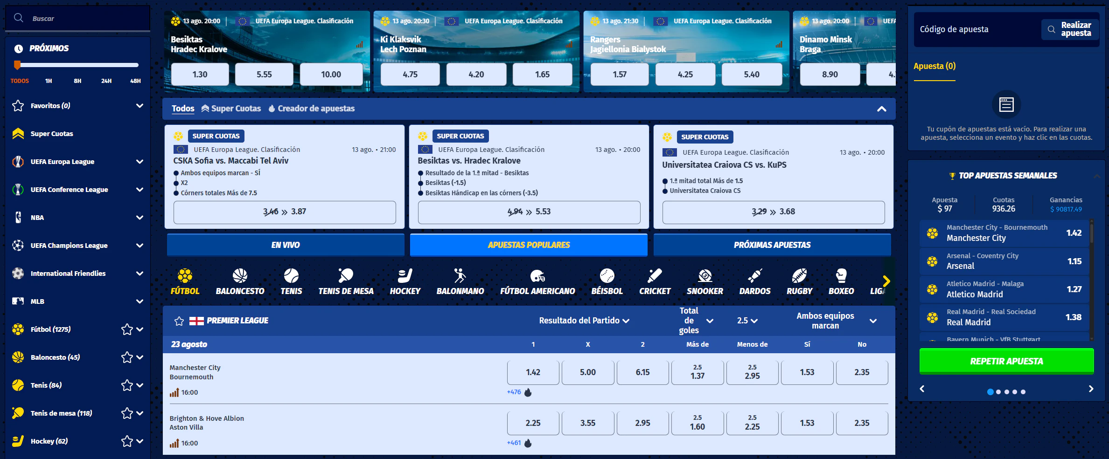The height and width of the screenshot is (459, 1109).
Task: Click first carousel pagination dot
Action: coord(990,392)
